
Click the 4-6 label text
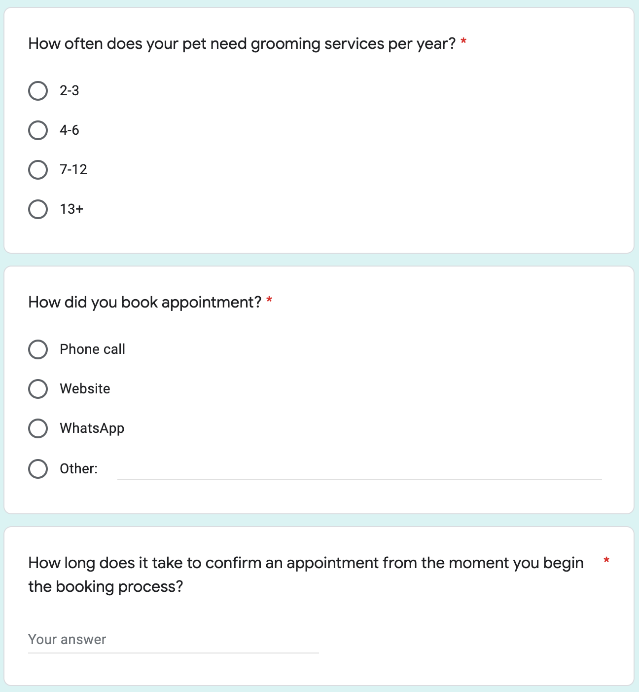pyautogui.click(x=70, y=130)
